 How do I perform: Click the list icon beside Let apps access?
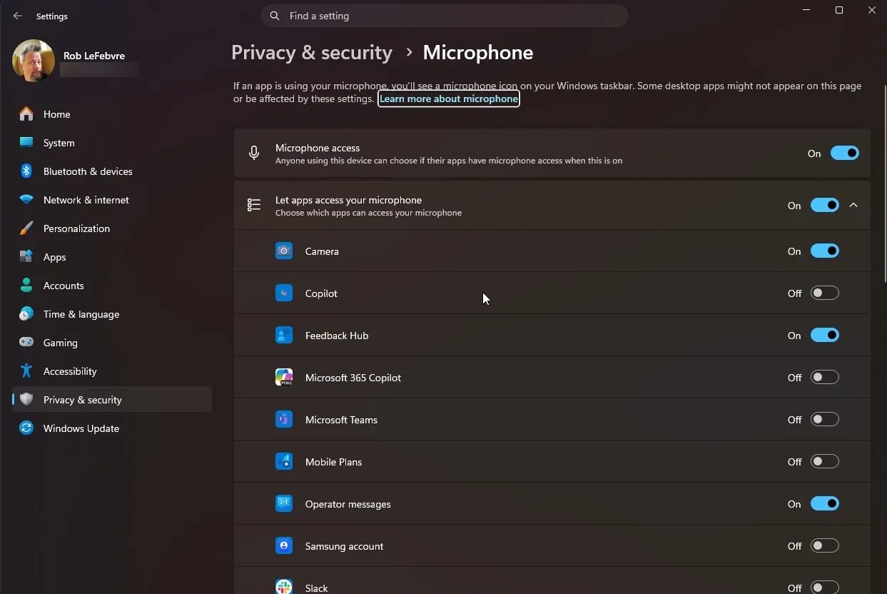(254, 206)
